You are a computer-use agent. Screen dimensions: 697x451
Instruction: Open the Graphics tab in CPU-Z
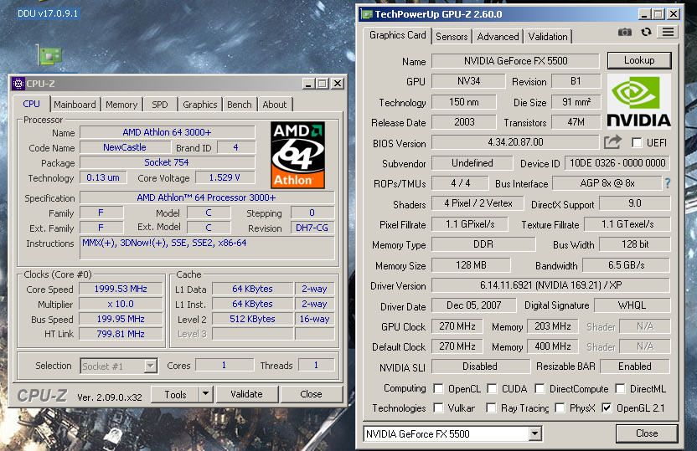click(x=200, y=105)
